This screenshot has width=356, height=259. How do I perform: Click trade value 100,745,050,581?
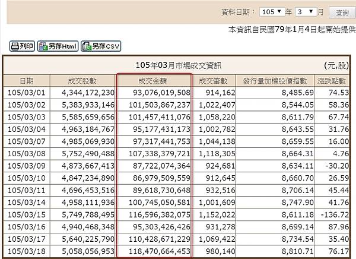click(160, 203)
